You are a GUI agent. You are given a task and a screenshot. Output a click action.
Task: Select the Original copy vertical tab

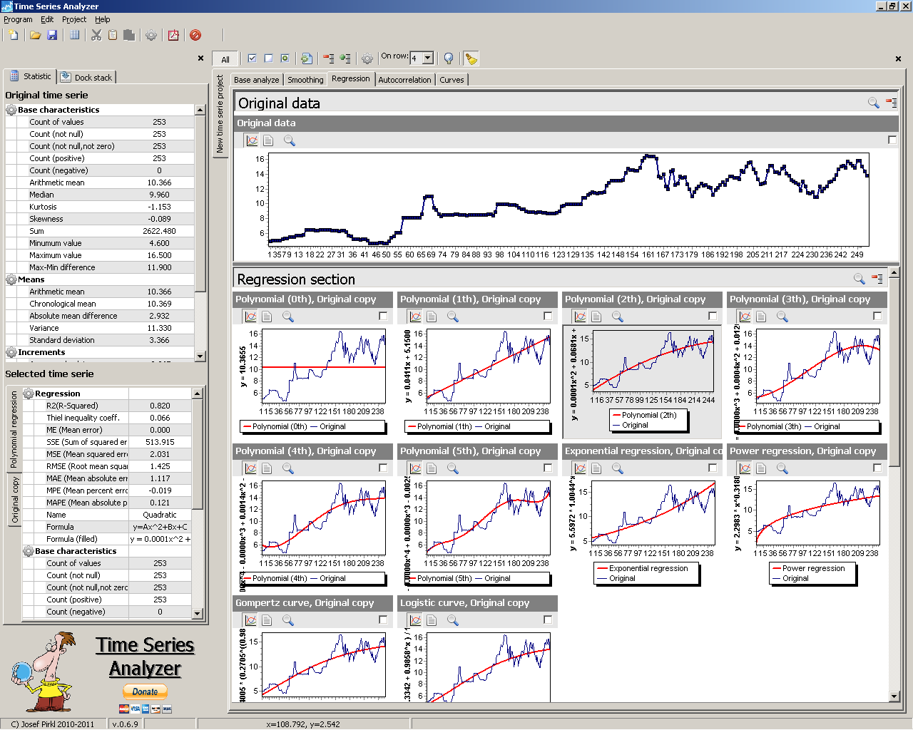click(x=15, y=500)
